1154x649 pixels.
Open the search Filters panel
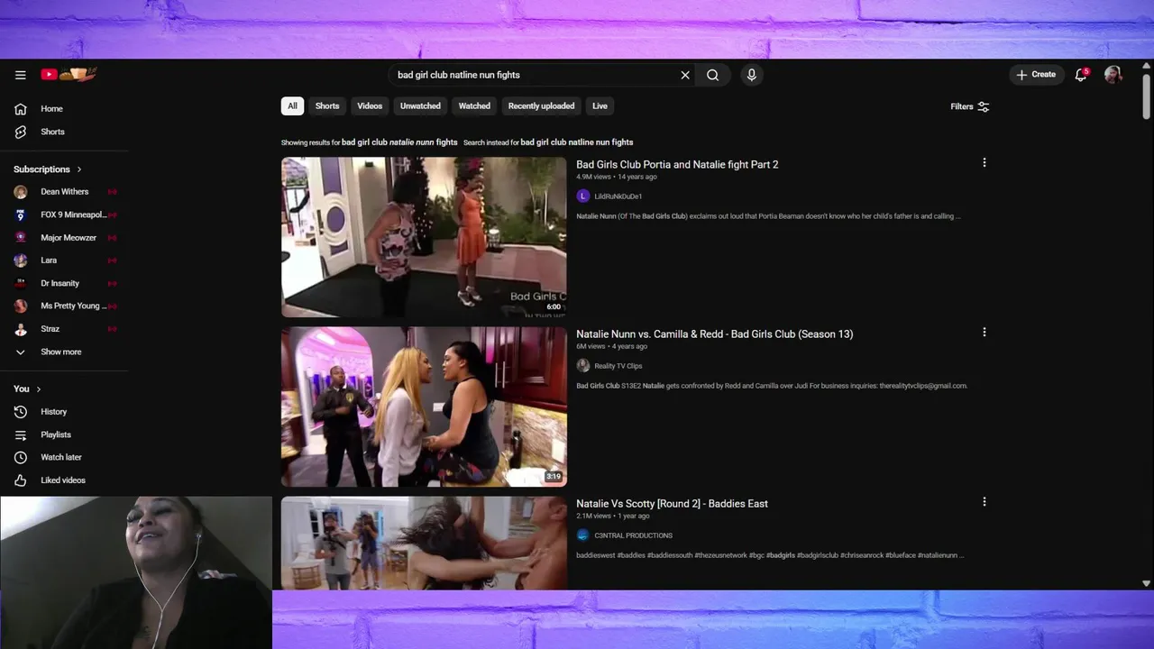coord(970,106)
